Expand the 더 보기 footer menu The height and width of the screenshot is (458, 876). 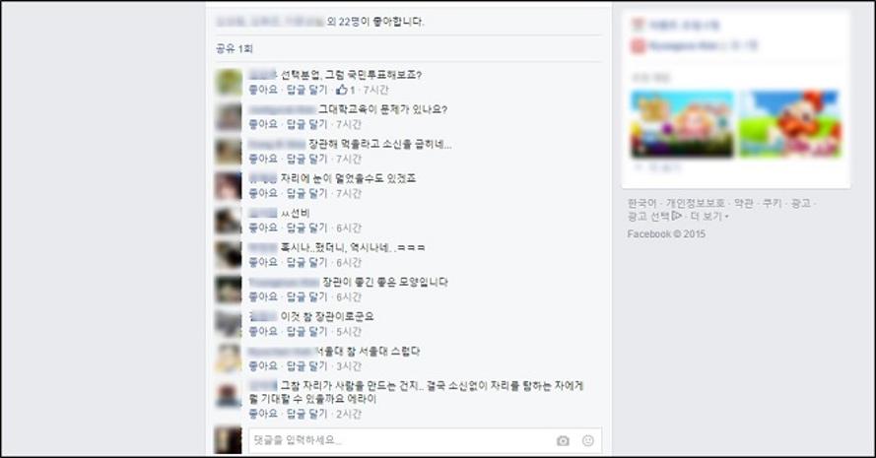pyautogui.click(x=709, y=216)
